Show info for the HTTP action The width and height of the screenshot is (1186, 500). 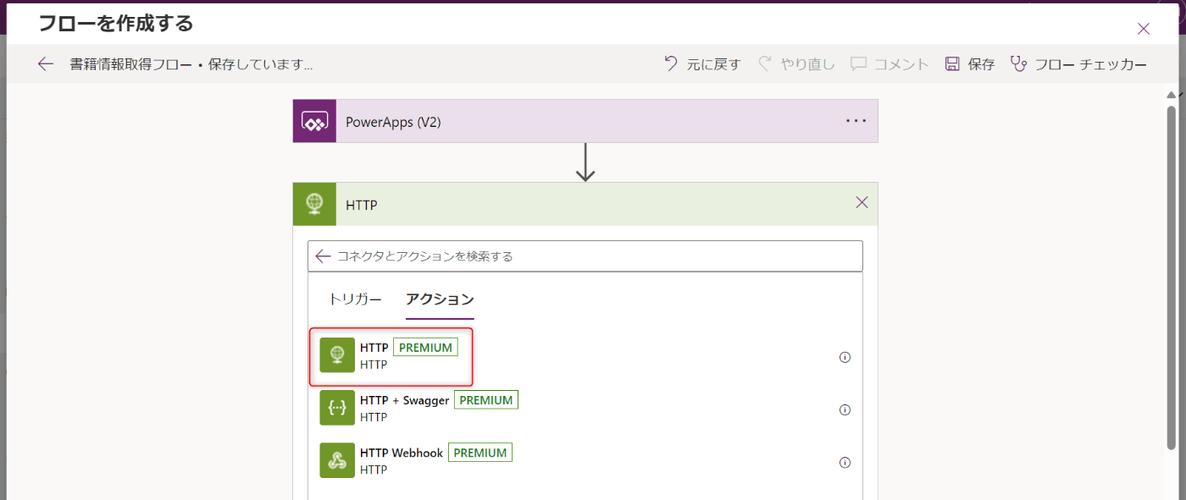[845, 357]
